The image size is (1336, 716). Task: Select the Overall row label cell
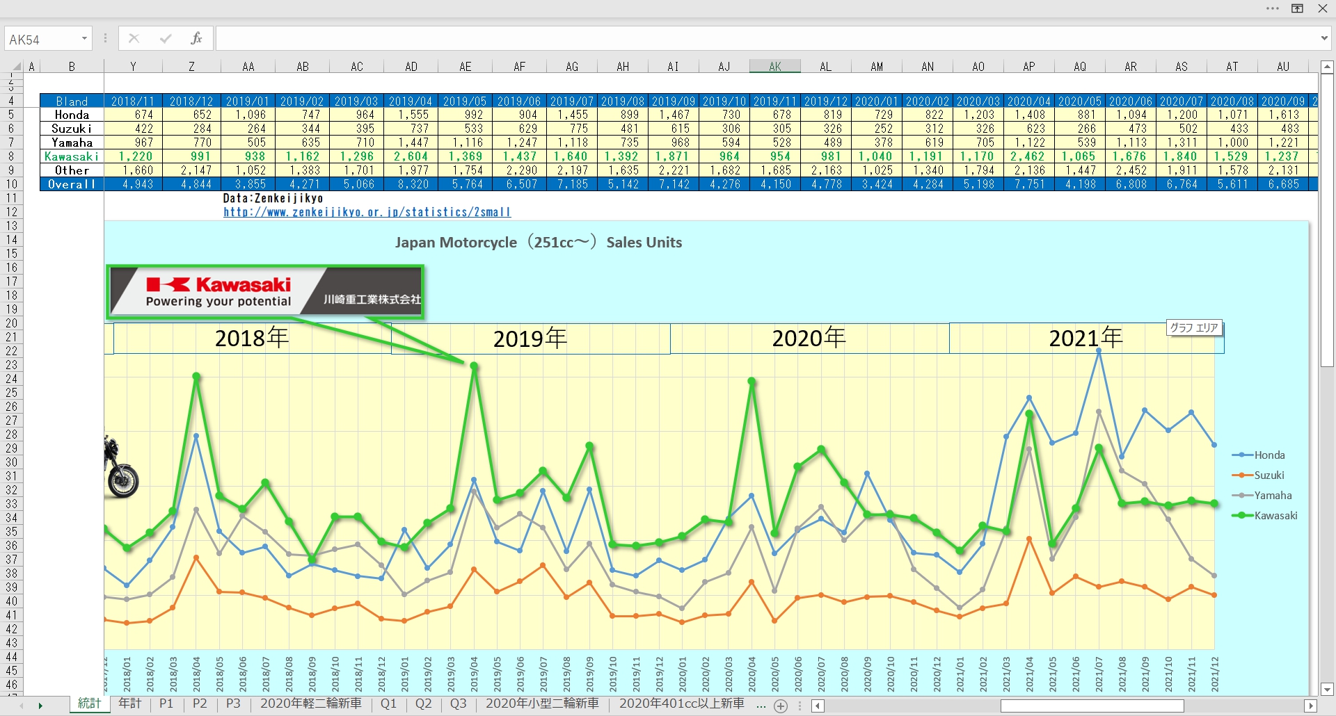(x=72, y=184)
